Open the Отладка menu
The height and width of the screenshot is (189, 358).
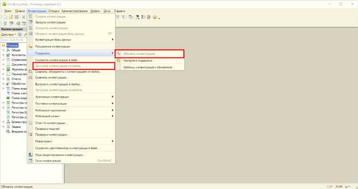53,11
